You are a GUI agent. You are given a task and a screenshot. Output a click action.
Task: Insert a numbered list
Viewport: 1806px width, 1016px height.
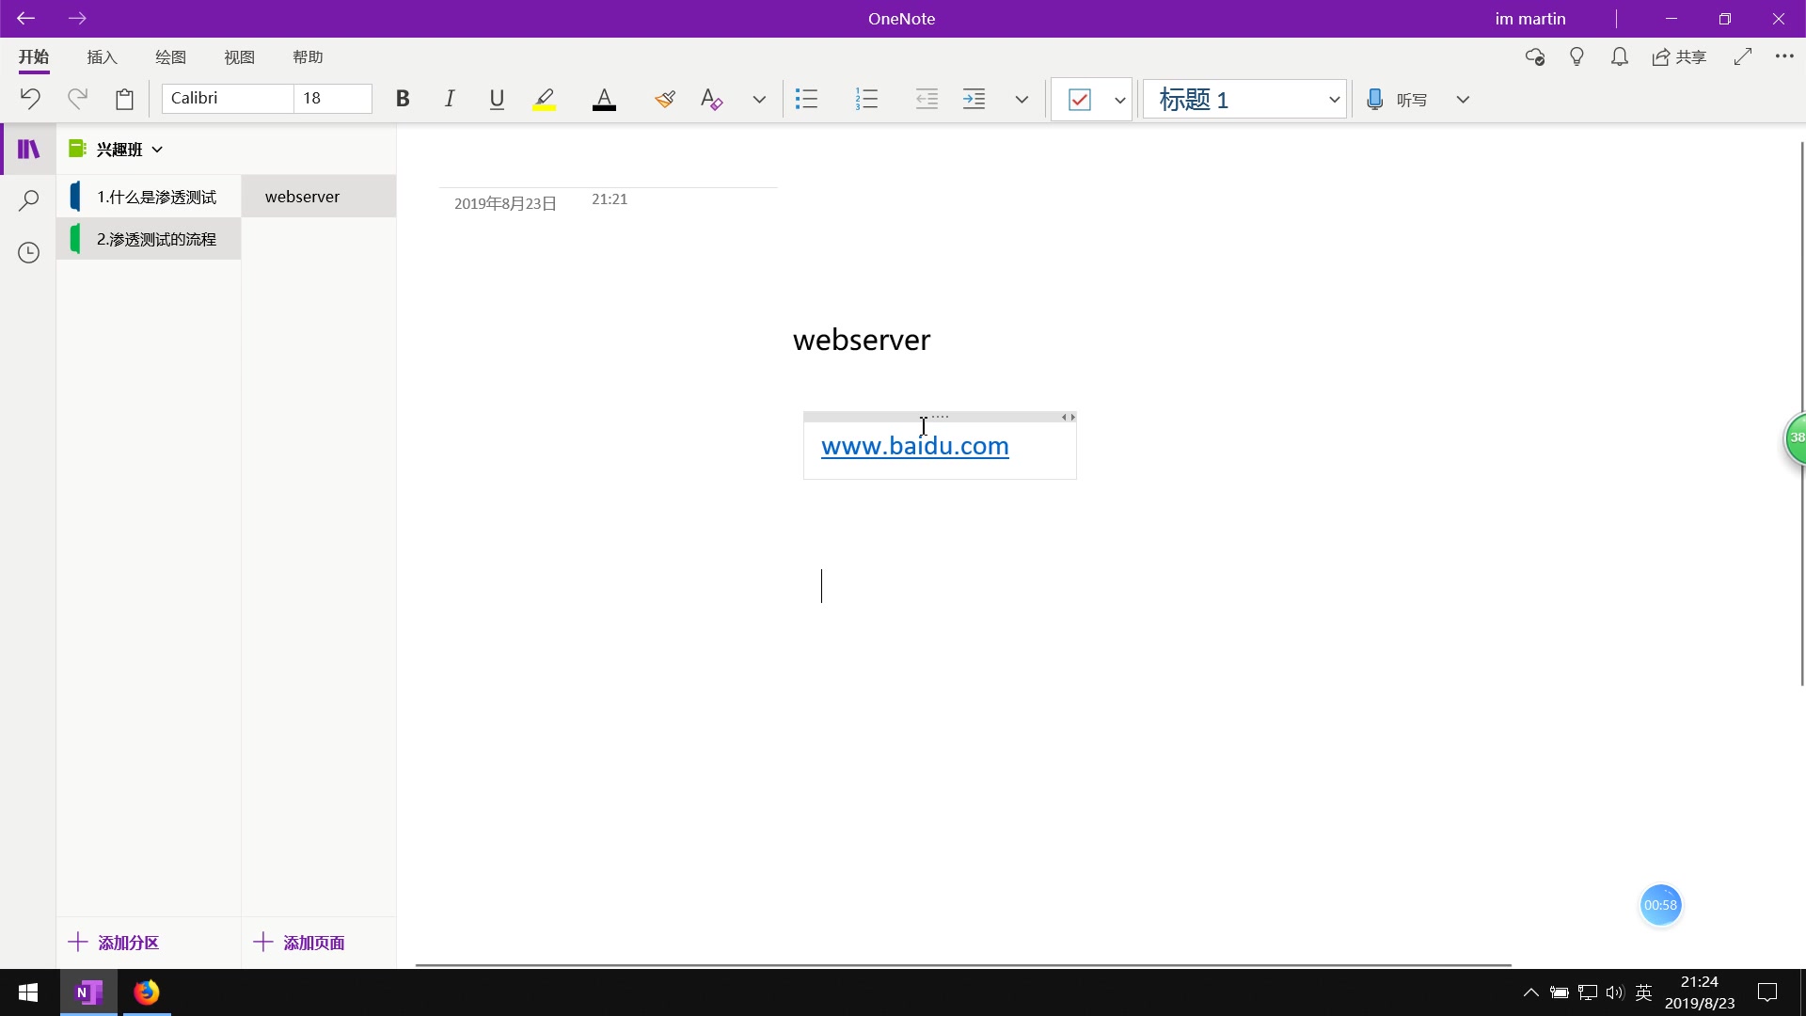pos(867,99)
